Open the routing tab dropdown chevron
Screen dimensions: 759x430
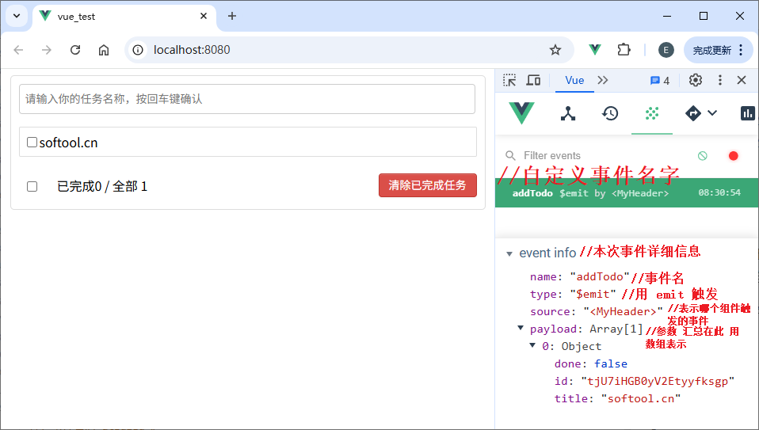tap(712, 113)
